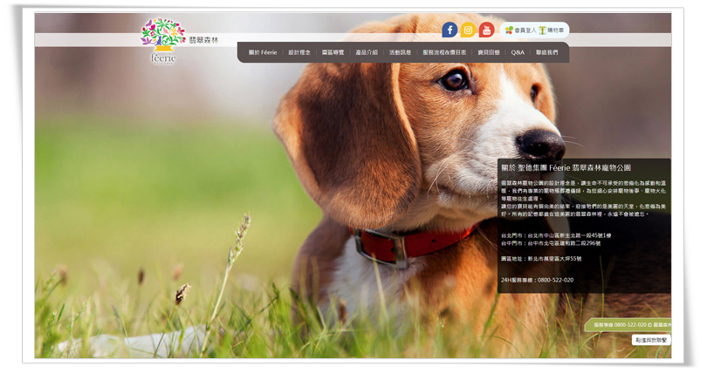The width and height of the screenshot is (707, 373).
Task: Click the 會員登入 member login link
Action: point(520,30)
